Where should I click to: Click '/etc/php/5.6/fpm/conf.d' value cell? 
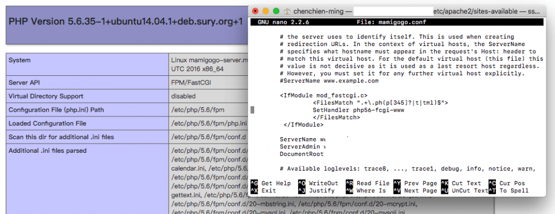pyautogui.click(x=209, y=137)
